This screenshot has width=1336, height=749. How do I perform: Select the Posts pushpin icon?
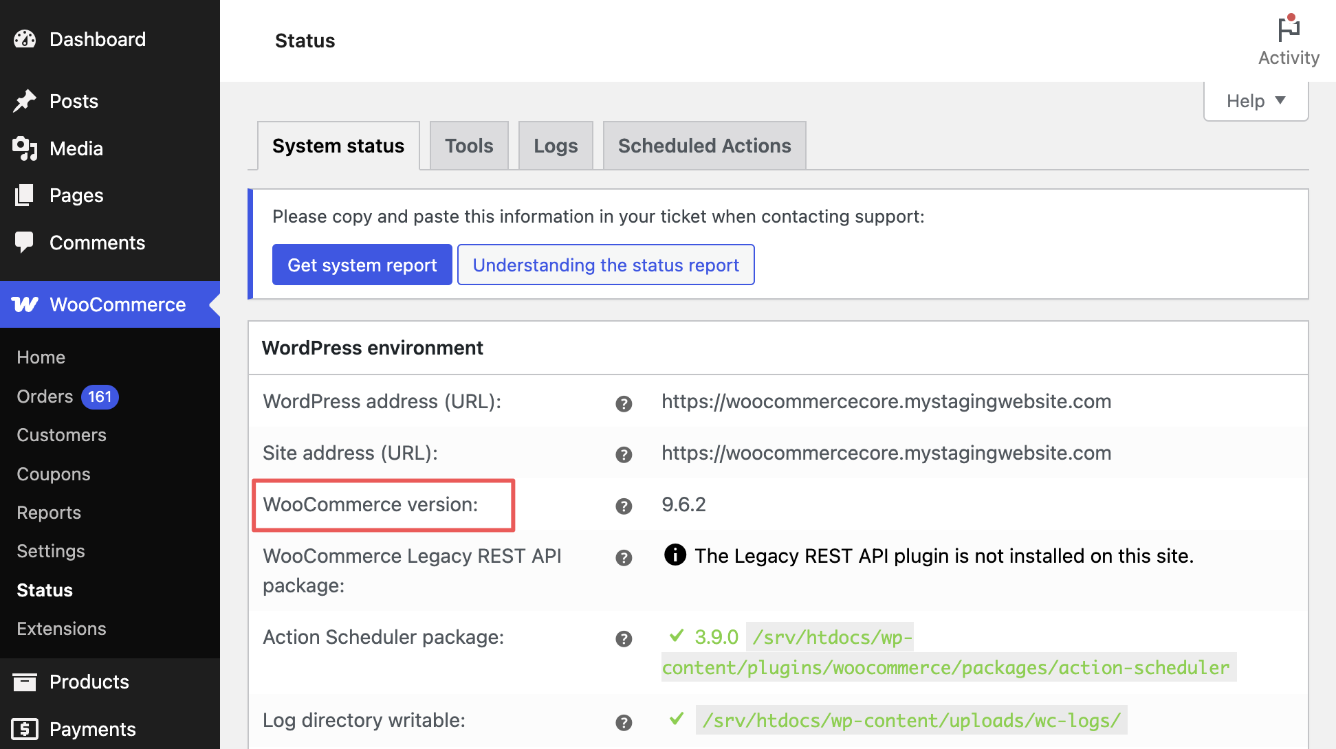24,101
